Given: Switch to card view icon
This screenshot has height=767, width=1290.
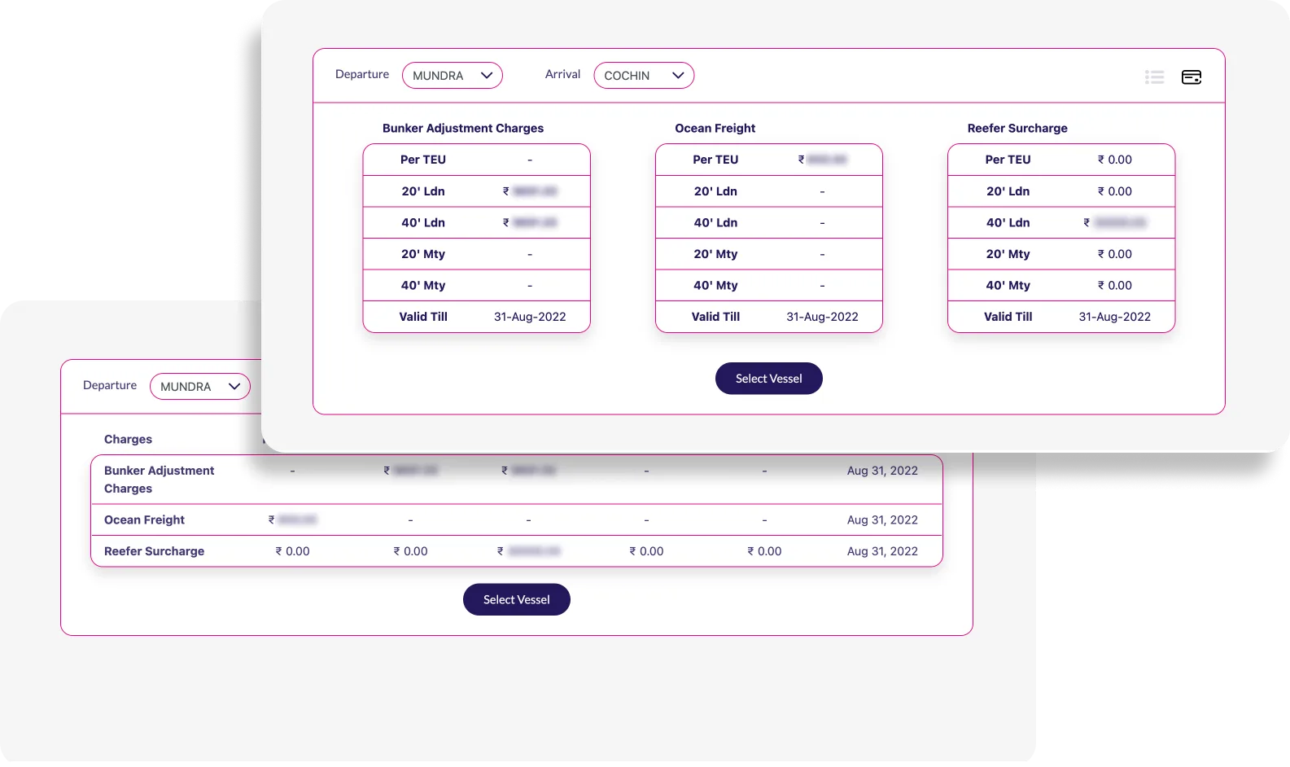Looking at the screenshot, I should 1192,77.
